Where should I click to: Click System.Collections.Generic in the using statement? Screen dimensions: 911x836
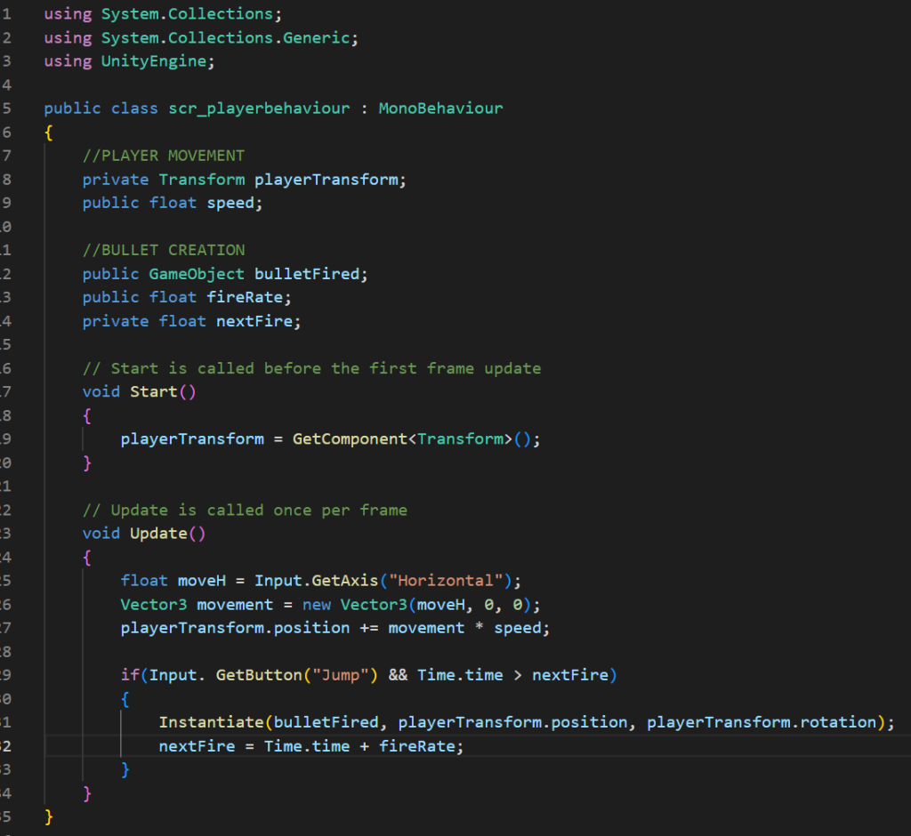(229, 38)
